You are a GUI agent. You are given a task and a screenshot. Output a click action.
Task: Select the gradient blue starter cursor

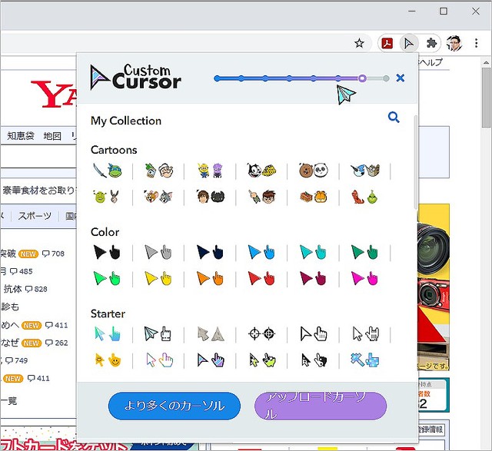(x=108, y=334)
